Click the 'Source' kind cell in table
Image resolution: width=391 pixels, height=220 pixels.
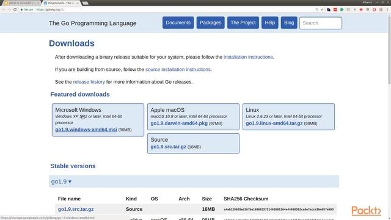point(134,209)
